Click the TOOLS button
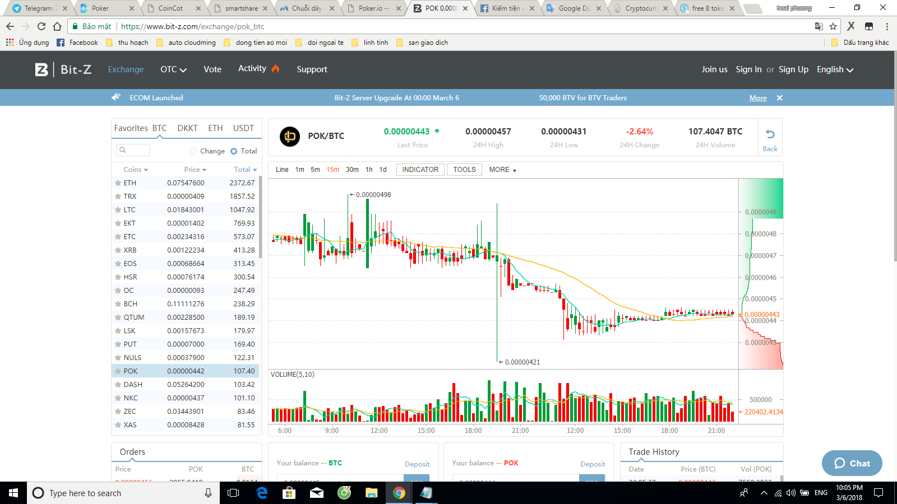 [x=464, y=170]
